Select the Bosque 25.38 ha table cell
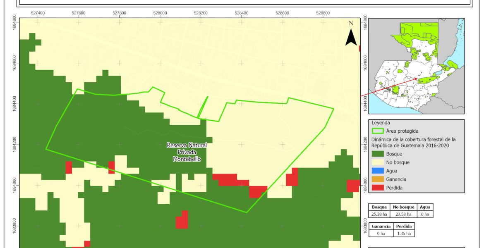Screen dimensions: 484x248 tap(379, 214)
